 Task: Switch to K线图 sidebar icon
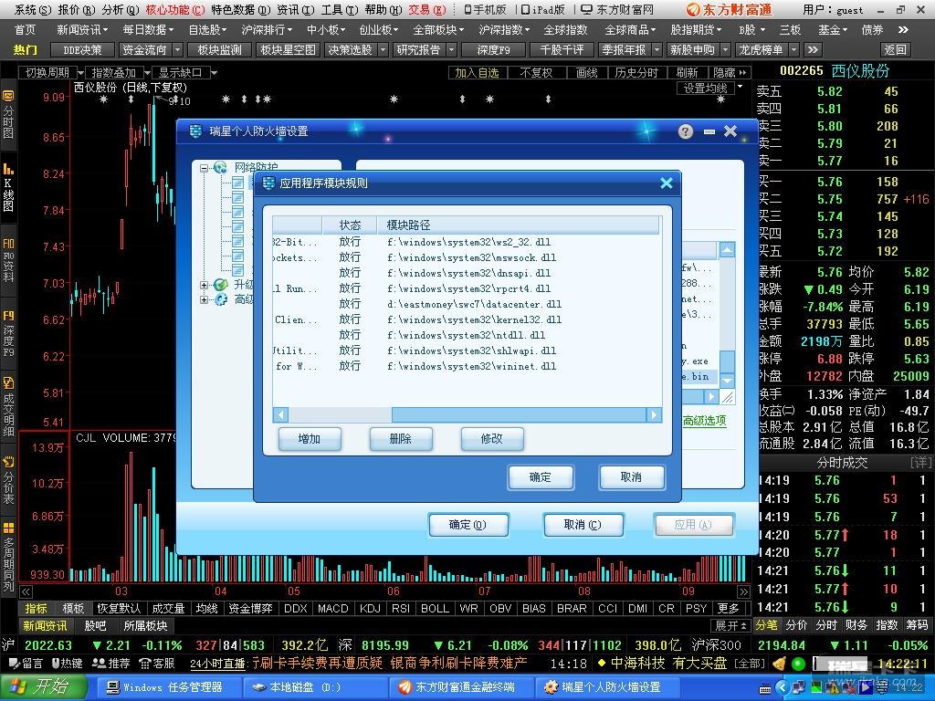click(8, 186)
